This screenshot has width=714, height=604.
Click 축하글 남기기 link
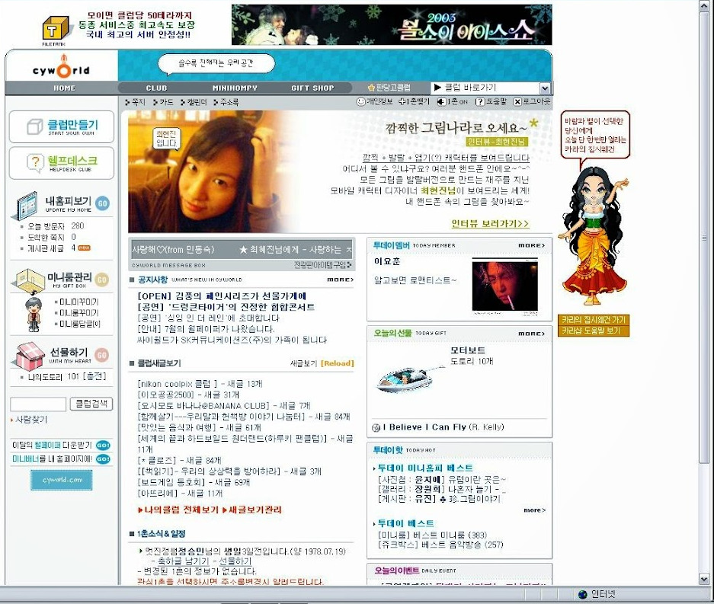click(x=183, y=561)
